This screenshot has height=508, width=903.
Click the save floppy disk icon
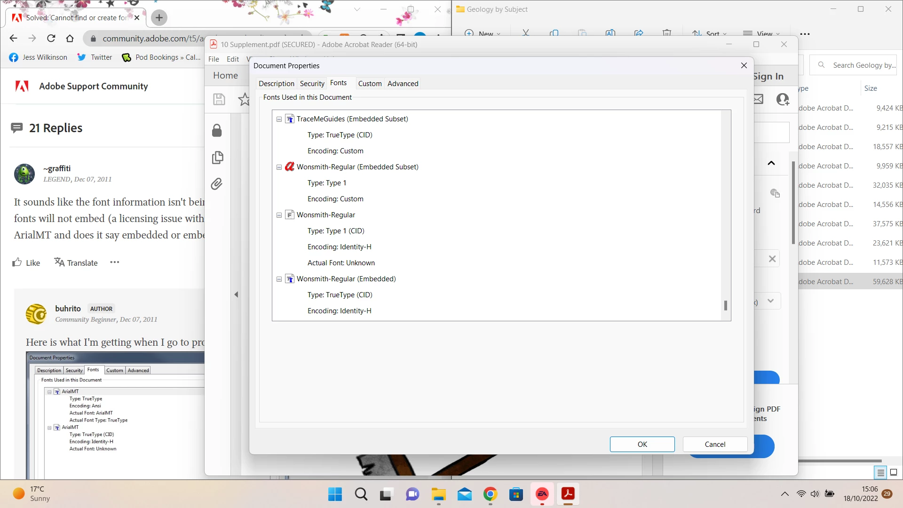219,99
